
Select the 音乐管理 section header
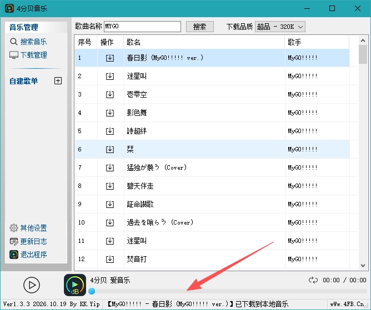click(x=24, y=27)
